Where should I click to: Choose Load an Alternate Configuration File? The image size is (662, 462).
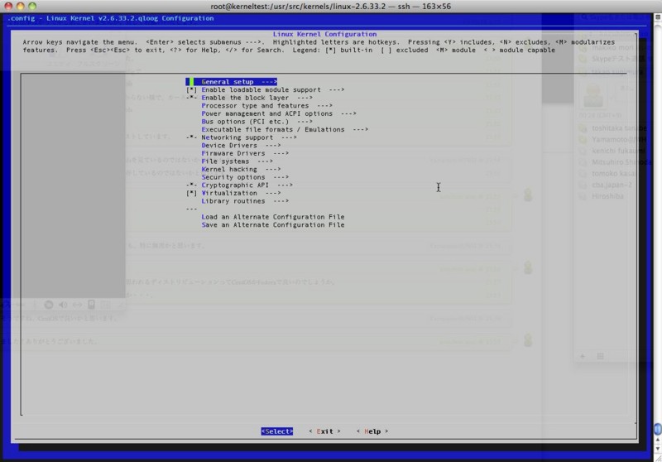tap(273, 217)
